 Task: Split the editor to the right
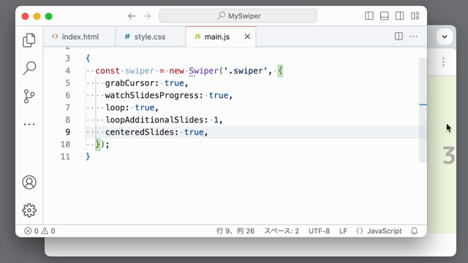pos(399,37)
